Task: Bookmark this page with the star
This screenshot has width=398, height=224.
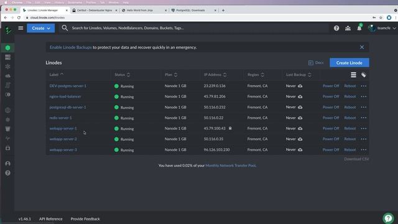Action: pyautogui.click(x=381, y=17)
